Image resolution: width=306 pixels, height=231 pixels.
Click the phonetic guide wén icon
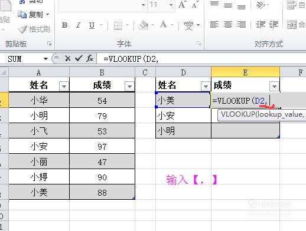click(x=188, y=25)
